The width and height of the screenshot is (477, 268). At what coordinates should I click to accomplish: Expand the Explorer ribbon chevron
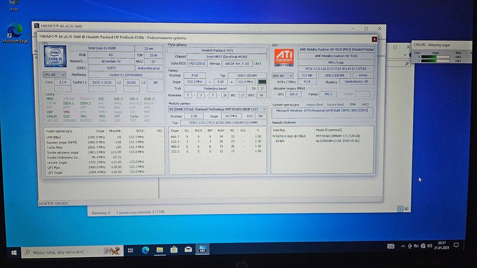(x=405, y=55)
